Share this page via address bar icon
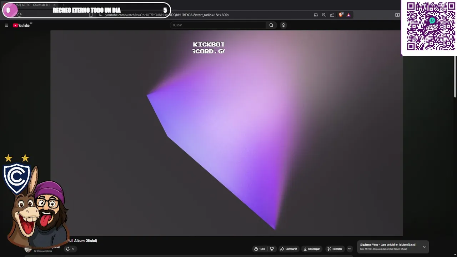457x257 pixels. pyautogui.click(x=332, y=15)
